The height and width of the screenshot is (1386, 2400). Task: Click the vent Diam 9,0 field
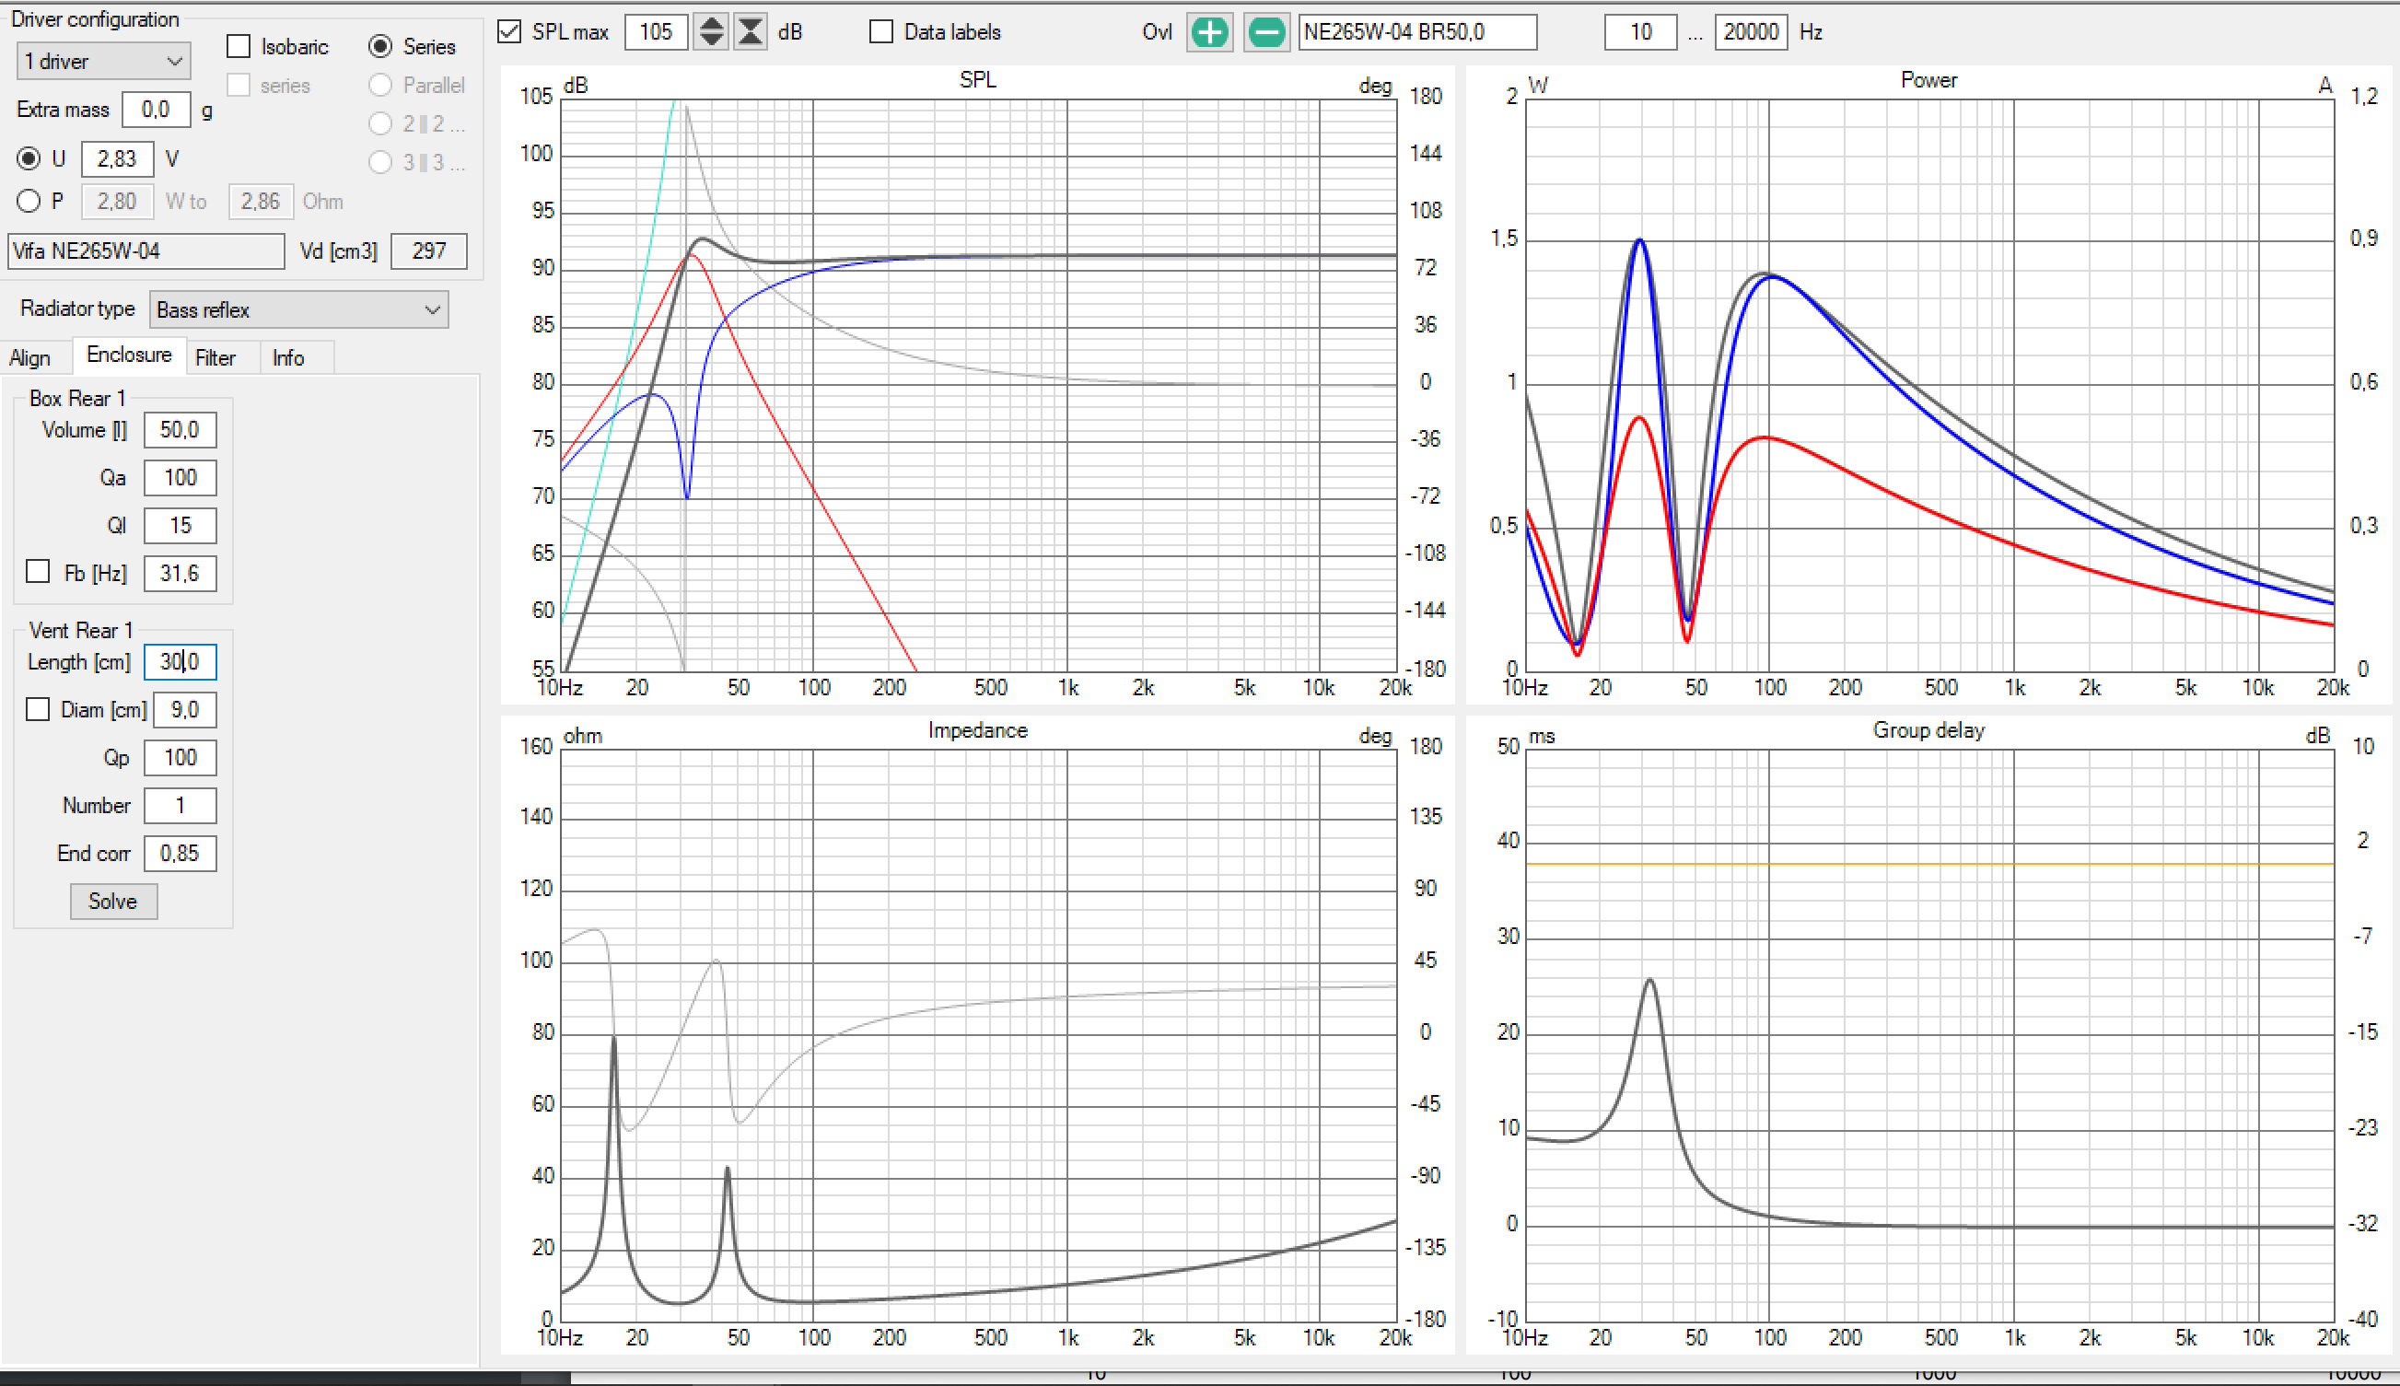click(184, 710)
